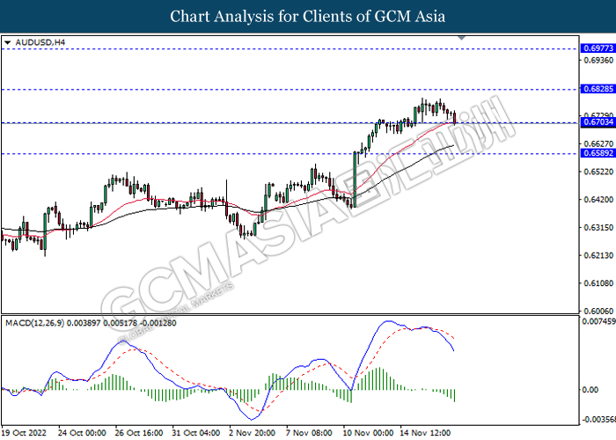Image resolution: width=616 pixels, height=440 pixels.
Task: Click the 19 Oct 2022 date label
Action: coord(25,433)
